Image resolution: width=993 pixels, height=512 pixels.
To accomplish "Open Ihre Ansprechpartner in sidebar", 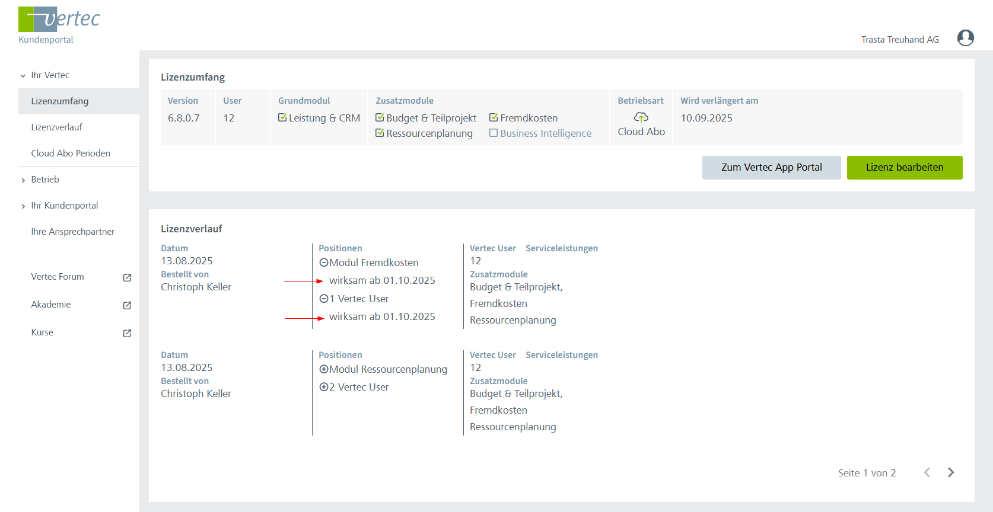I will (73, 232).
